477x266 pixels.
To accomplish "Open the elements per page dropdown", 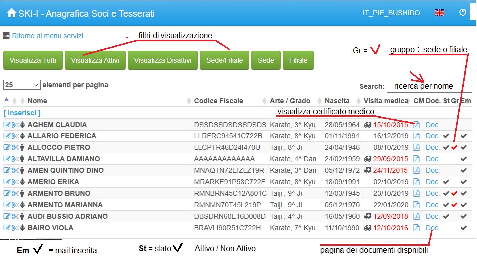I will [22, 85].
